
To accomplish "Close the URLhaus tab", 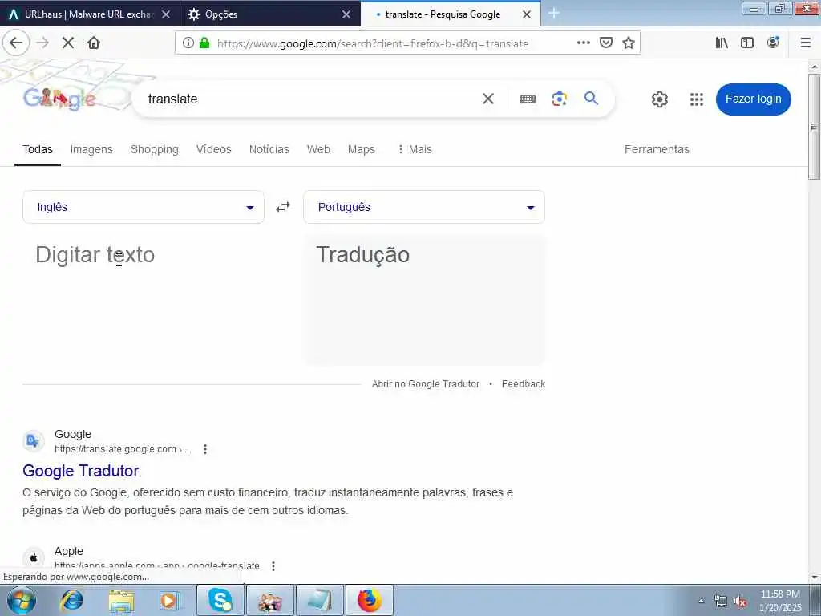I will point(166,14).
